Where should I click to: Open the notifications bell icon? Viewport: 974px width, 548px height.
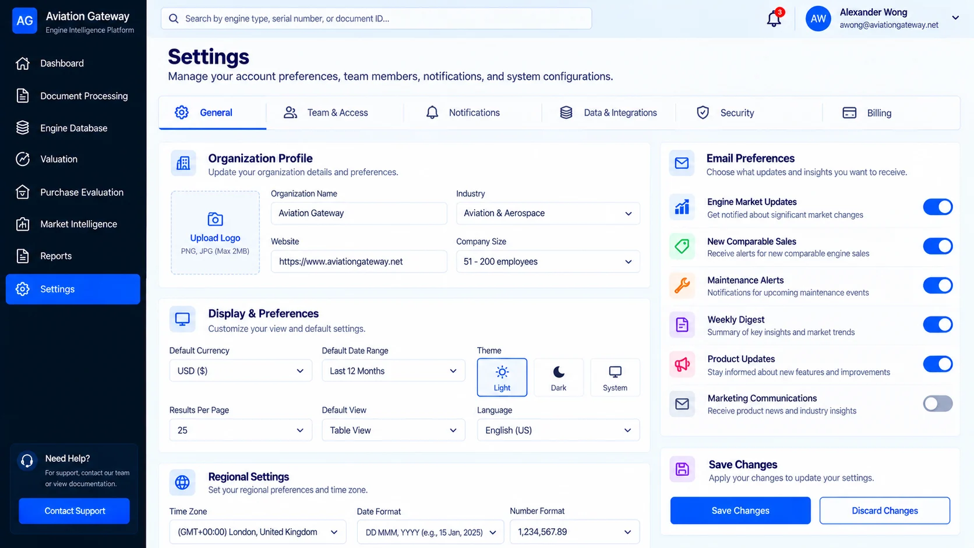774,19
